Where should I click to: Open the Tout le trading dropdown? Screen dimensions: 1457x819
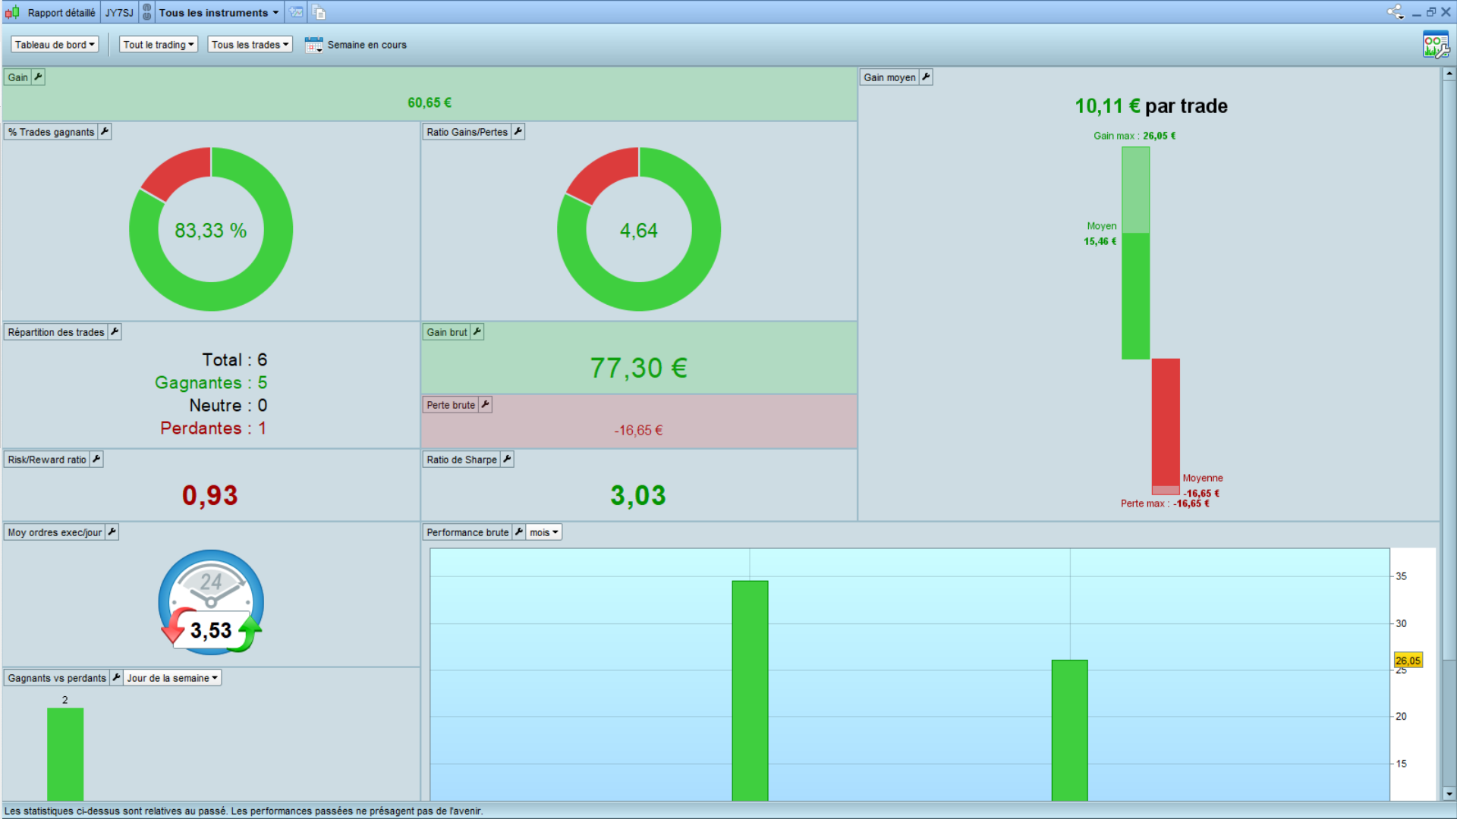coord(159,45)
